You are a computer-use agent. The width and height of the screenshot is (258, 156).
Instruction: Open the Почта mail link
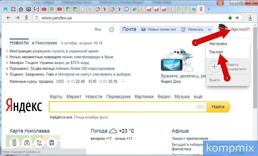click(x=129, y=29)
